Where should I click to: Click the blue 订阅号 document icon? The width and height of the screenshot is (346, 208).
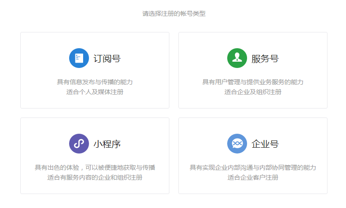(79, 58)
